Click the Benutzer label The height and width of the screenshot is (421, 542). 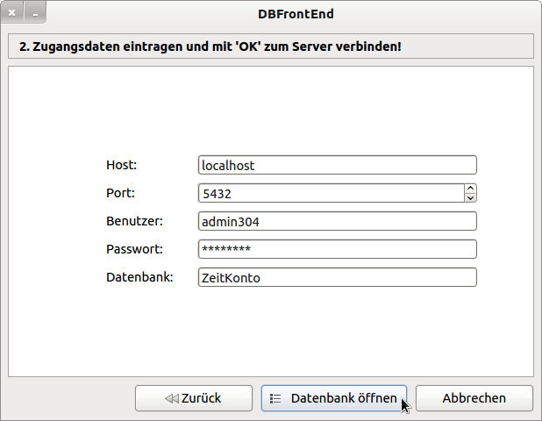pyautogui.click(x=134, y=221)
